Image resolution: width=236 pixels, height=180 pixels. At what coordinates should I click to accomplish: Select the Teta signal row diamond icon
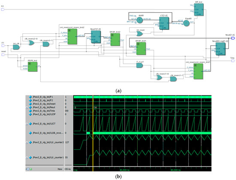click(30, 111)
